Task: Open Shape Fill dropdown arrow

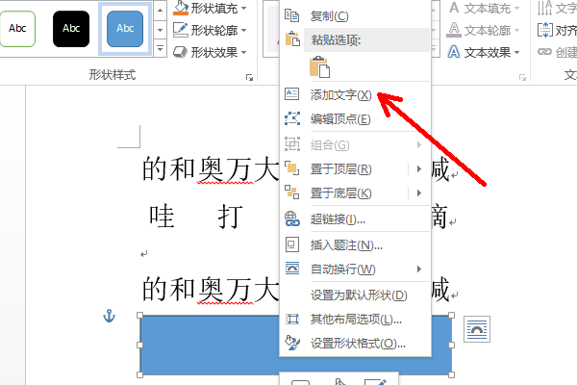Action: point(243,8)
